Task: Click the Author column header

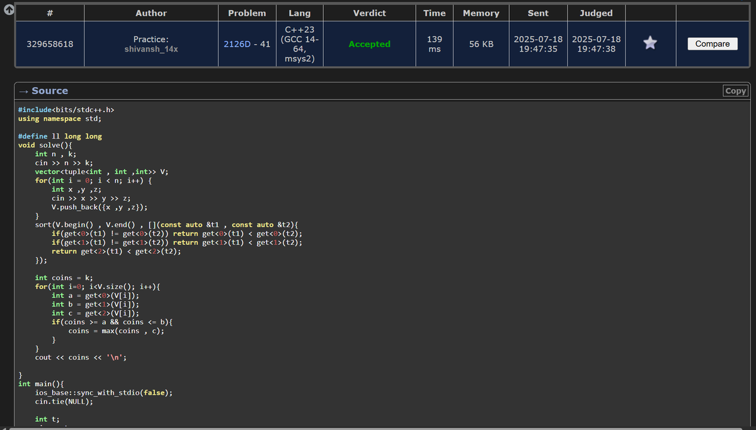Action: (x=151, y=13)
